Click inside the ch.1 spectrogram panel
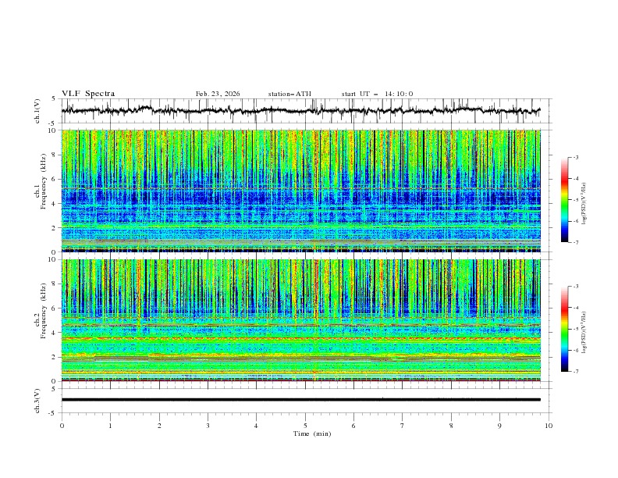The height and width of the screenshot is (478, 618). 301,191
